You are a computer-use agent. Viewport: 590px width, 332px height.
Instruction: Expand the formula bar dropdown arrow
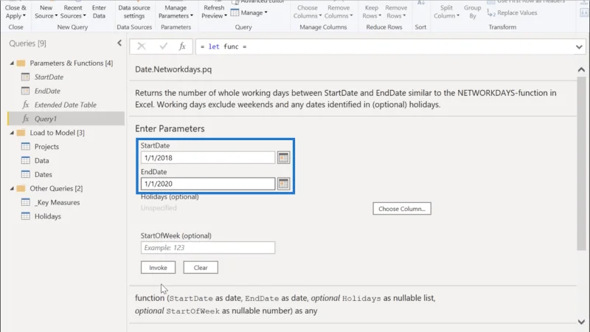coord(579,46)
